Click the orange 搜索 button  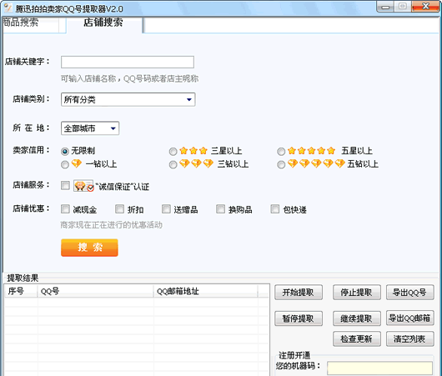coord(89,248)
